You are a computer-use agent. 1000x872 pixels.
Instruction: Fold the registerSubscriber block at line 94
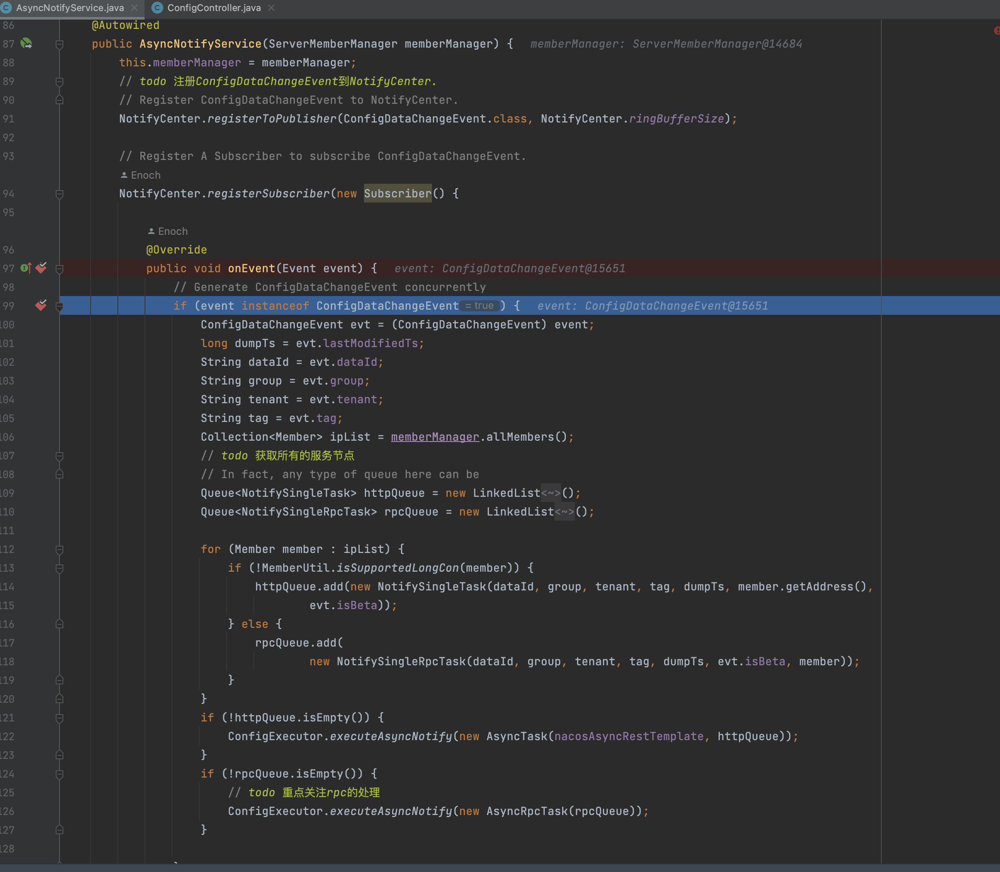pyautogui.click(x=60, y=194)
